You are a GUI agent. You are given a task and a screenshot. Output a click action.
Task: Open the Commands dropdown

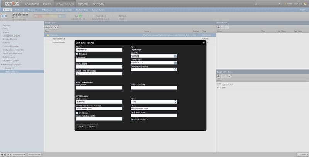[19, 154]
